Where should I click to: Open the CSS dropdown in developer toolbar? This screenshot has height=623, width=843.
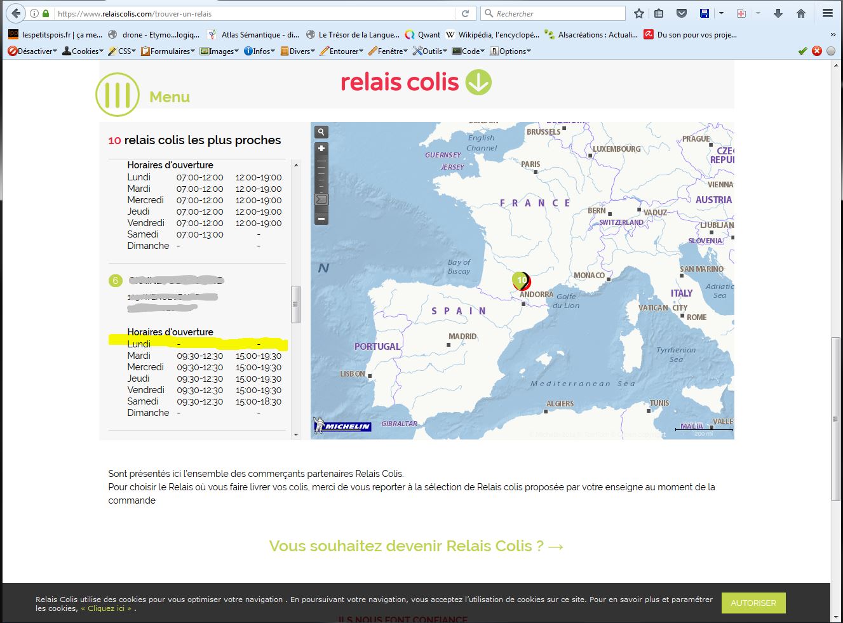click(123, 51)
